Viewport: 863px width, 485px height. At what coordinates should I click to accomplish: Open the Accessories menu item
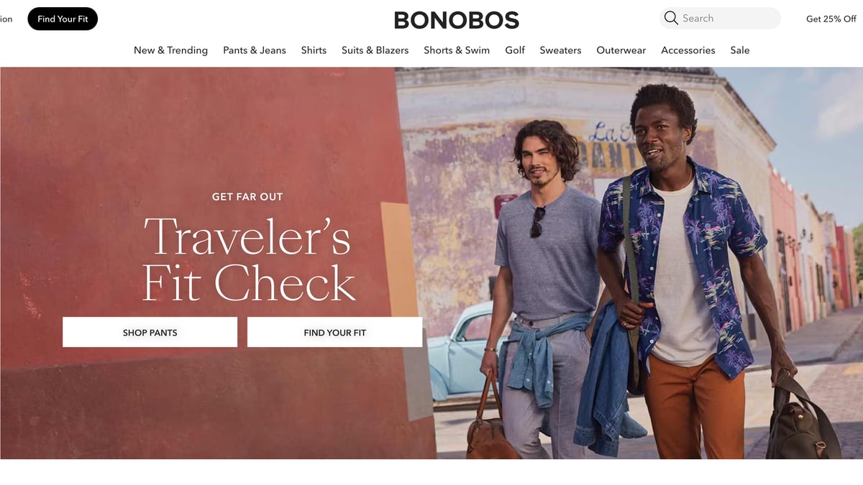pyautogui.click(x=688, y=50)
